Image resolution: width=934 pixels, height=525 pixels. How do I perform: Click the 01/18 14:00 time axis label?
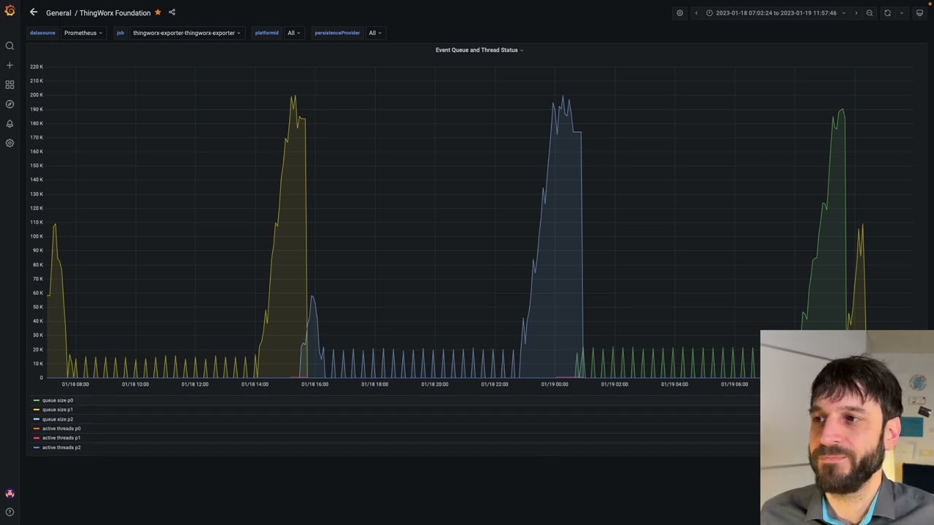255,384
